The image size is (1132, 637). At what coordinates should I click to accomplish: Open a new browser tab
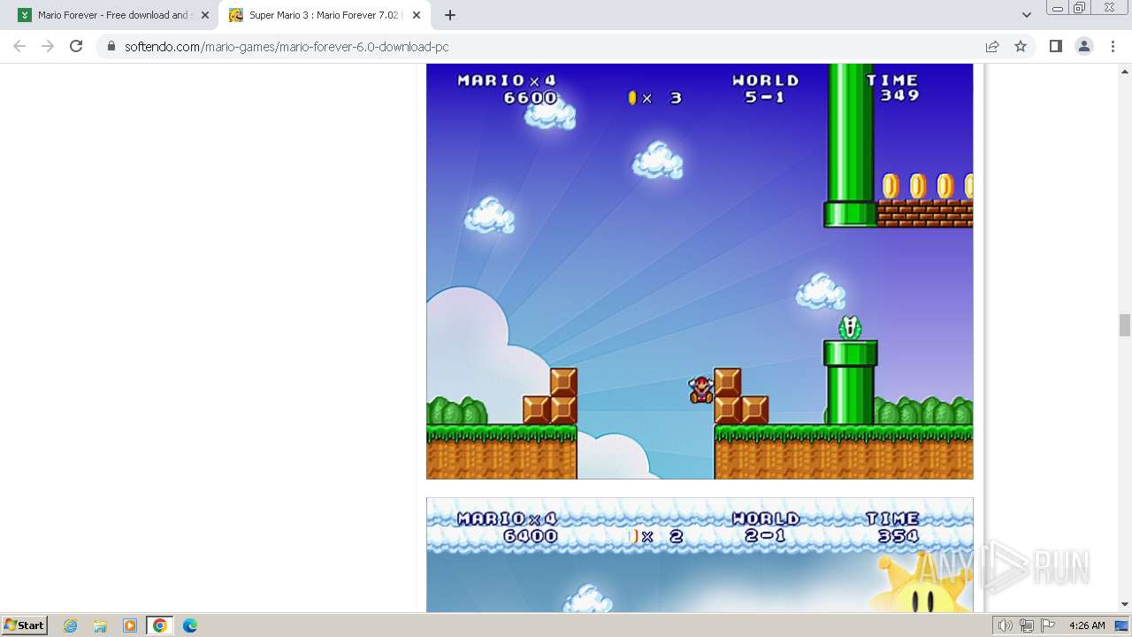(x=450, y=15)
